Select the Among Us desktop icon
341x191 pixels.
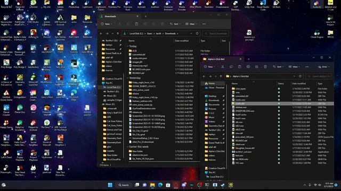[33, 34]
